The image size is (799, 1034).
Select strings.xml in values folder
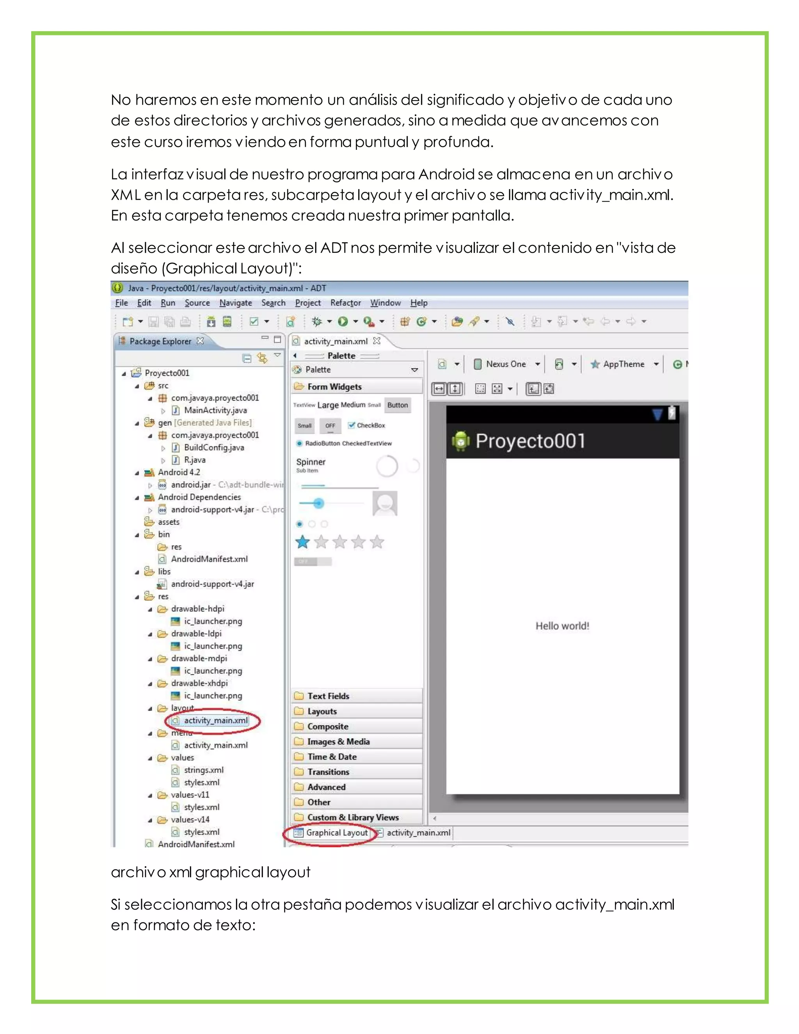tap(198, 770)
